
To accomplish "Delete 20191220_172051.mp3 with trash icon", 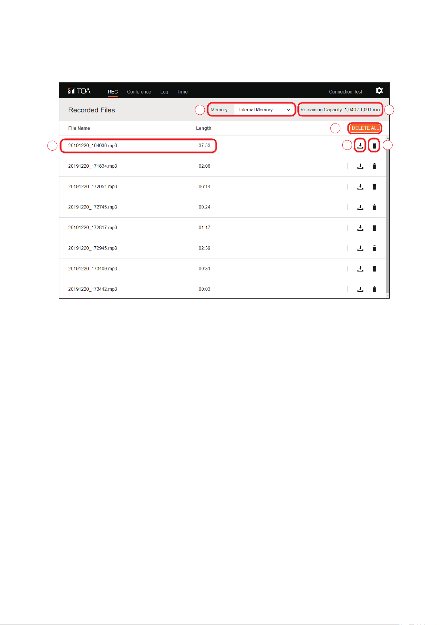I will [x=374, y=187].
